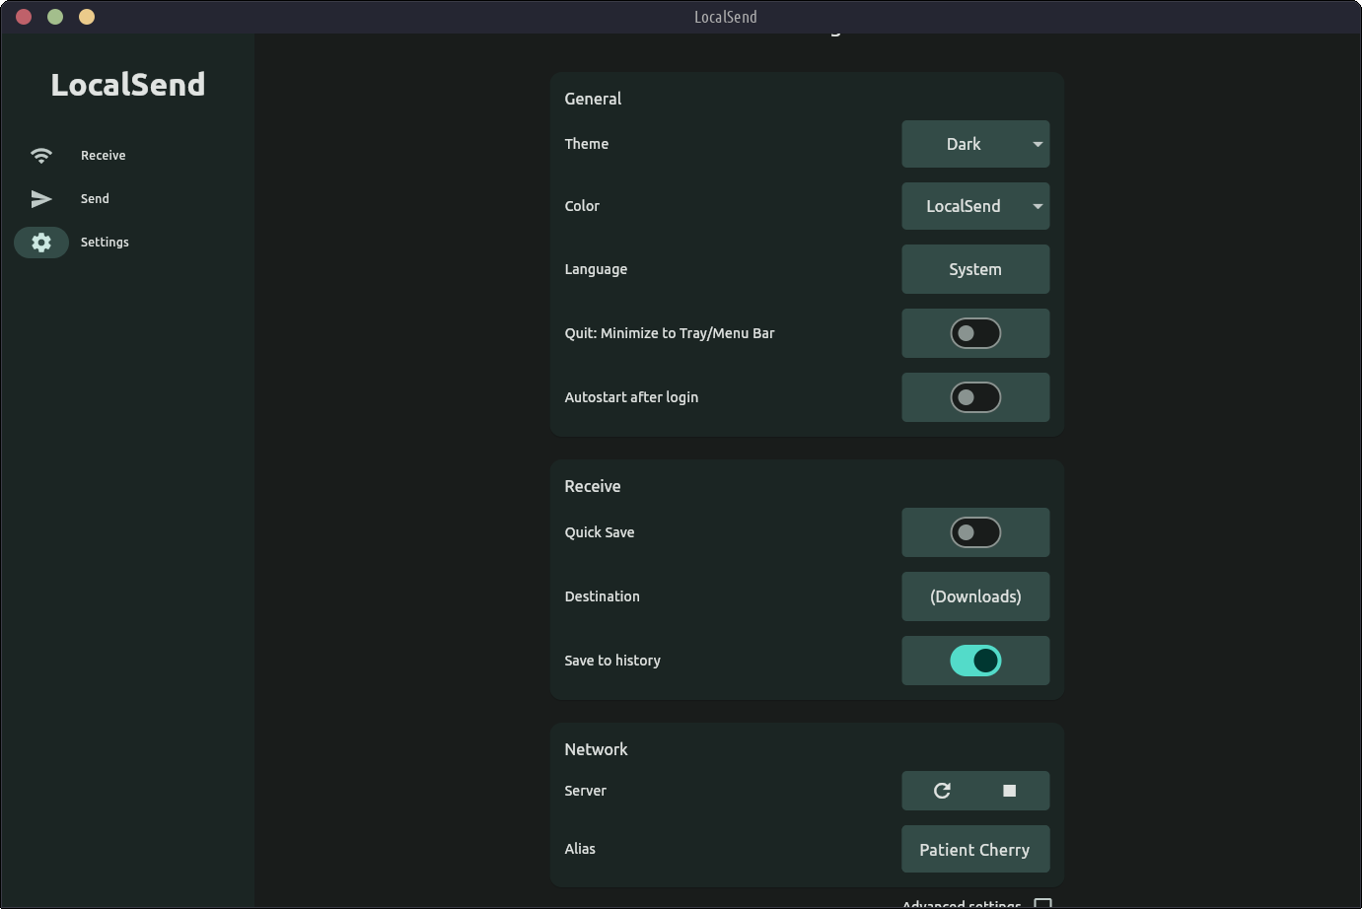The width and height of the screenshot is (1362, 909).
Task: Click the Language System button
Action: pos(975,269)
